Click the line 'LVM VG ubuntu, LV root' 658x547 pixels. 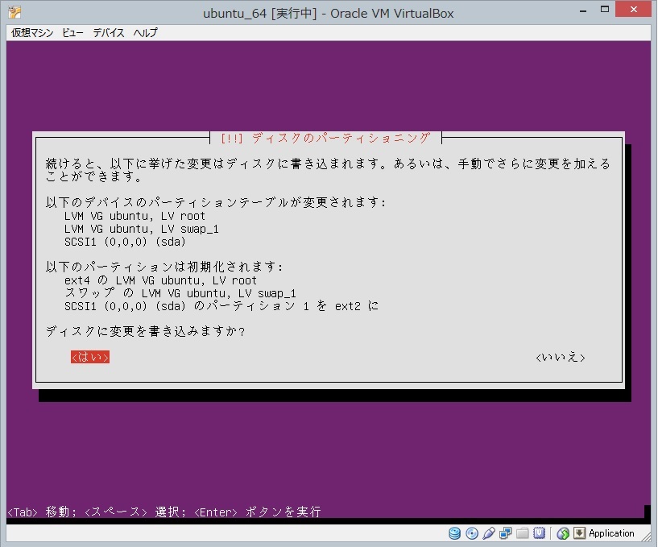tap(134, 216)
